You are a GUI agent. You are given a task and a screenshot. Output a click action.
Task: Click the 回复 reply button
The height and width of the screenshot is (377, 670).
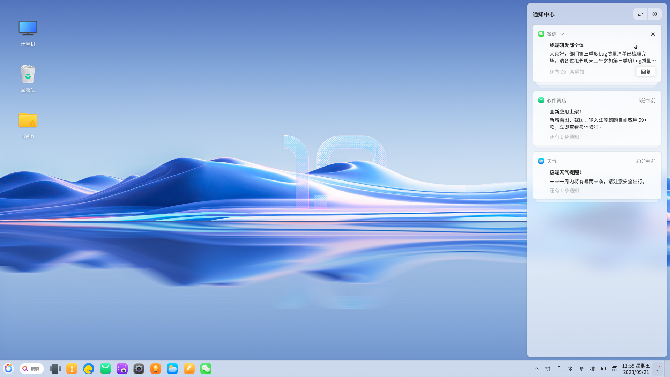[x=646, y=72]
